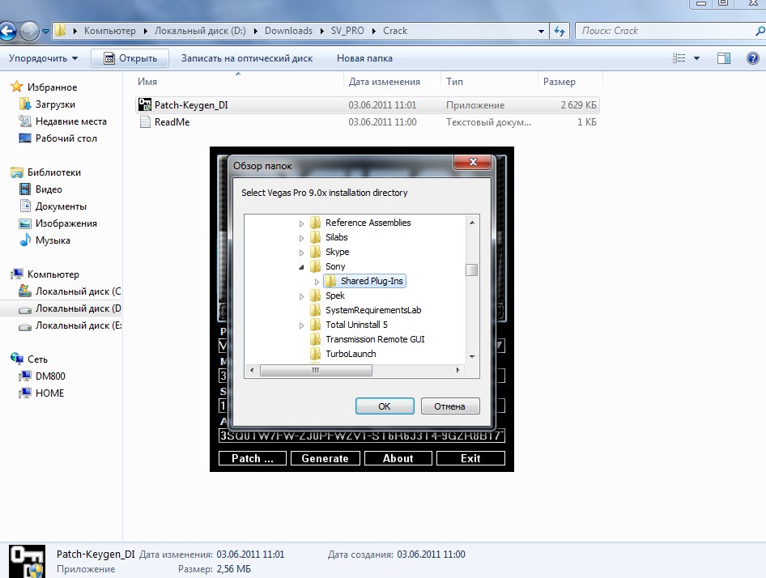Open the DM800 network computer
The height and width of the screenshot is (578, 766).
click(50, 376)
